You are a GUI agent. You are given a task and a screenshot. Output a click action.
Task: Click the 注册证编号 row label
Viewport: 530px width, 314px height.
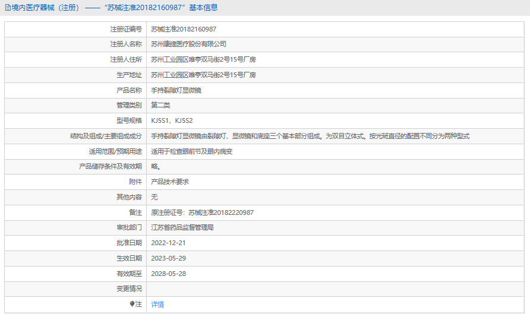pyautogui.click(x=126, y=29)
